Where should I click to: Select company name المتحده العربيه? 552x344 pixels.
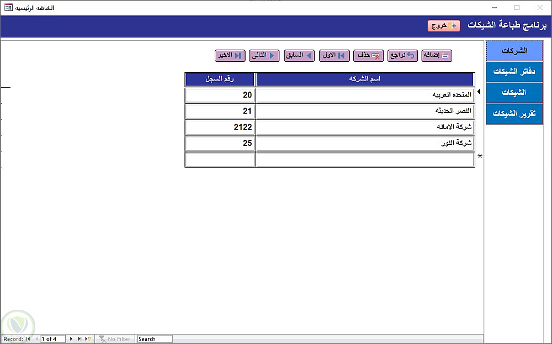coord(365,95)
